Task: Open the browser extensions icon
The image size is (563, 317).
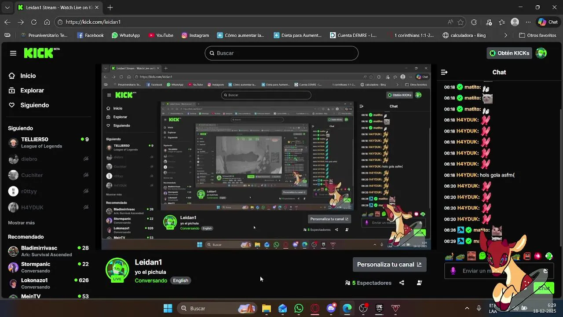Action: tap(474, 22)
